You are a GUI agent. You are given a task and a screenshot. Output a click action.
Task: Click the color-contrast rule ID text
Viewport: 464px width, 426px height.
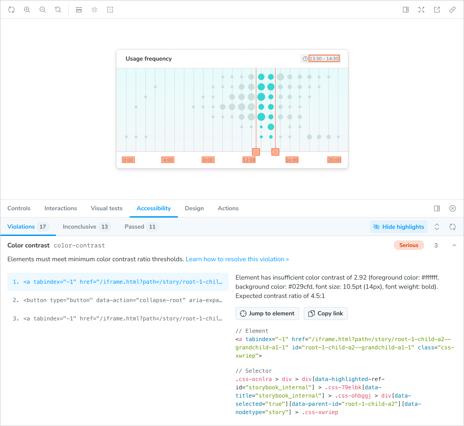(x=79, y=245)
